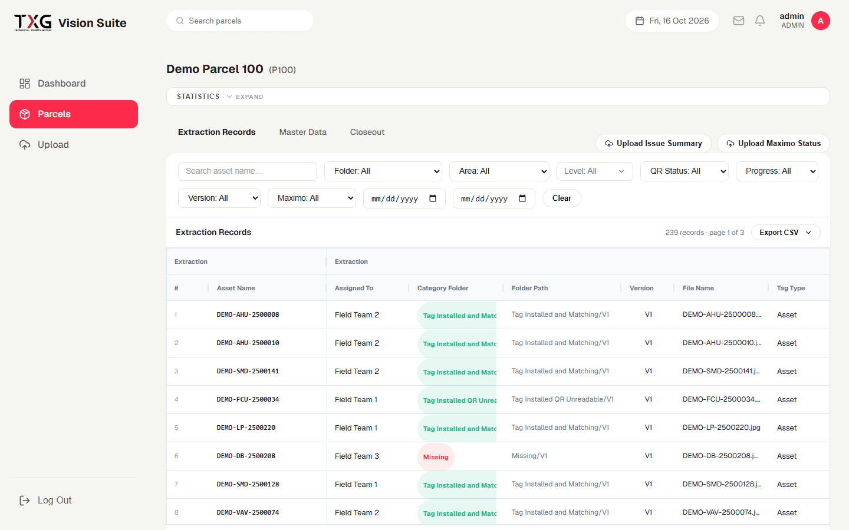Viewport: 849px width, 530px height.
Task: Open the Export CSV dropdown
Action: pos(786,233)
